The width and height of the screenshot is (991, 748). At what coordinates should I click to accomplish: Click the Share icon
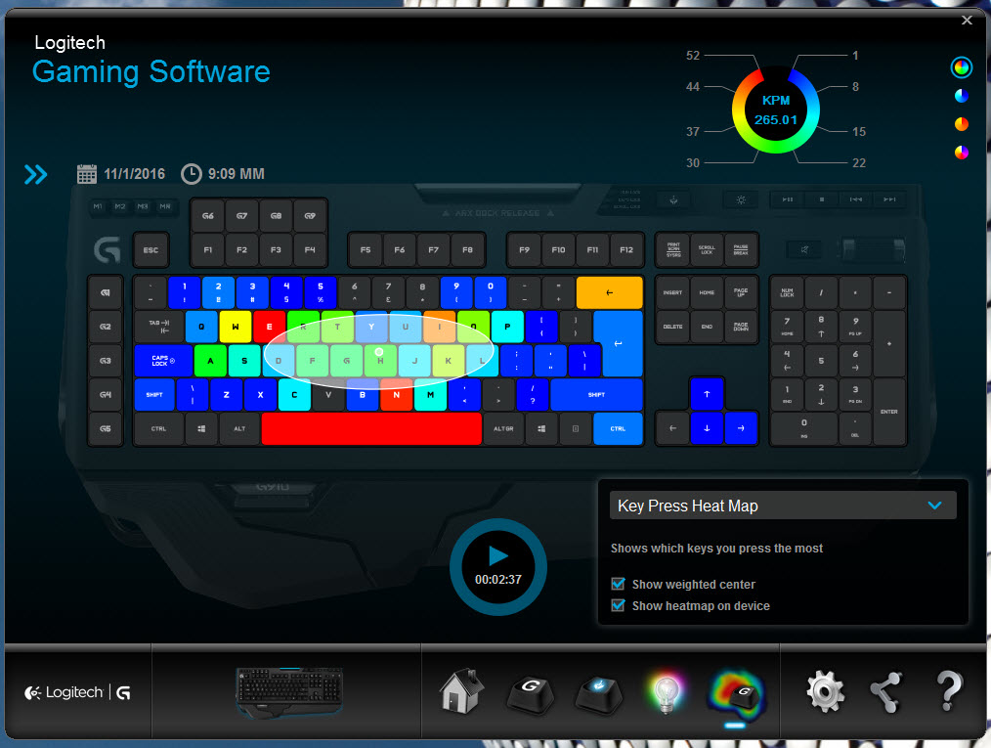pyautogui.click(x=886, y=691)
